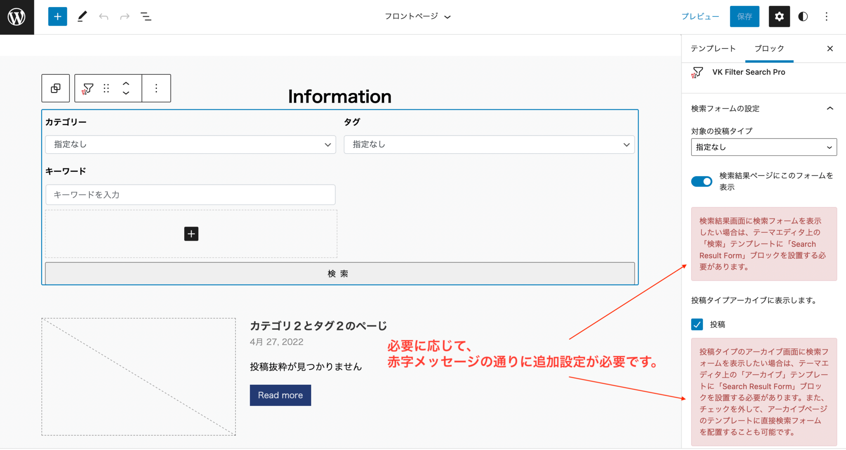The height and width of the screenshot is (450, 846).
Task: Click the 保存 button
Action: [744, 17]
